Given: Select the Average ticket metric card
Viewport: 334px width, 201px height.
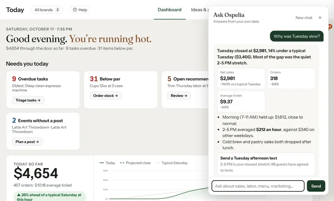Looking at the screenshot, I should 241,102.
